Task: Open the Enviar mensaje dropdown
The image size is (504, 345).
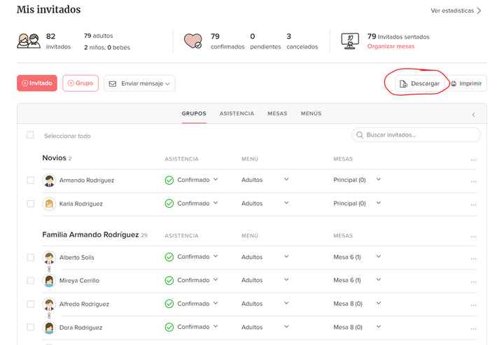Action: point(140,83)
